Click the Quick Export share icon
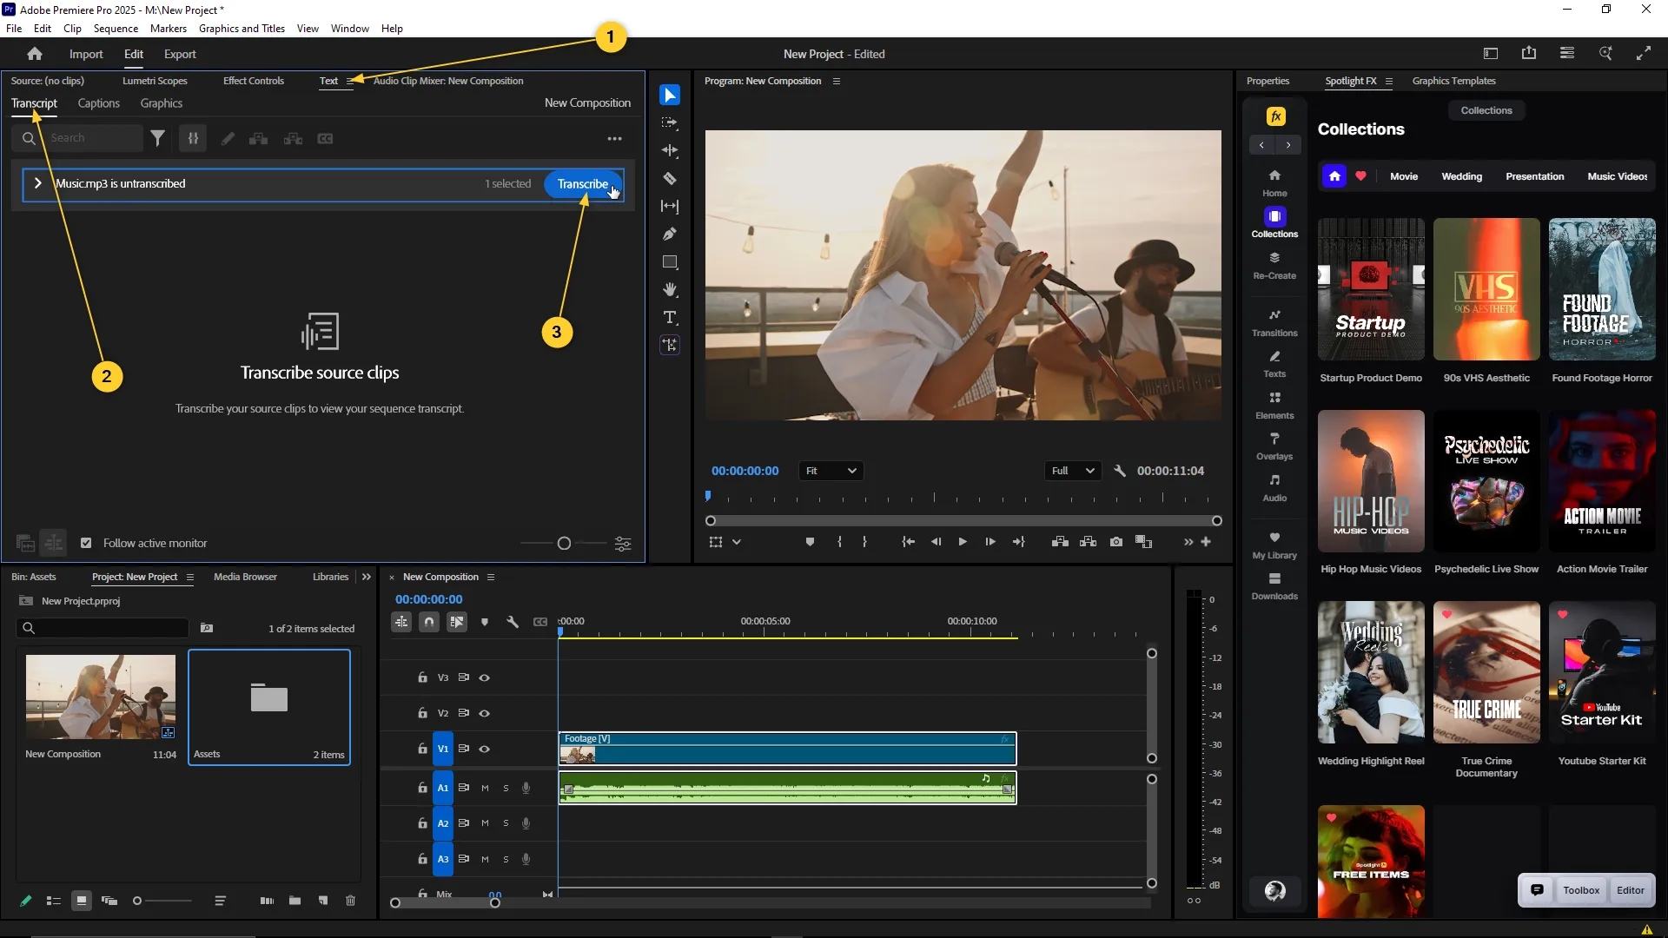The height and width of the screenshot is (938, 1668). tap(1529, 54)
